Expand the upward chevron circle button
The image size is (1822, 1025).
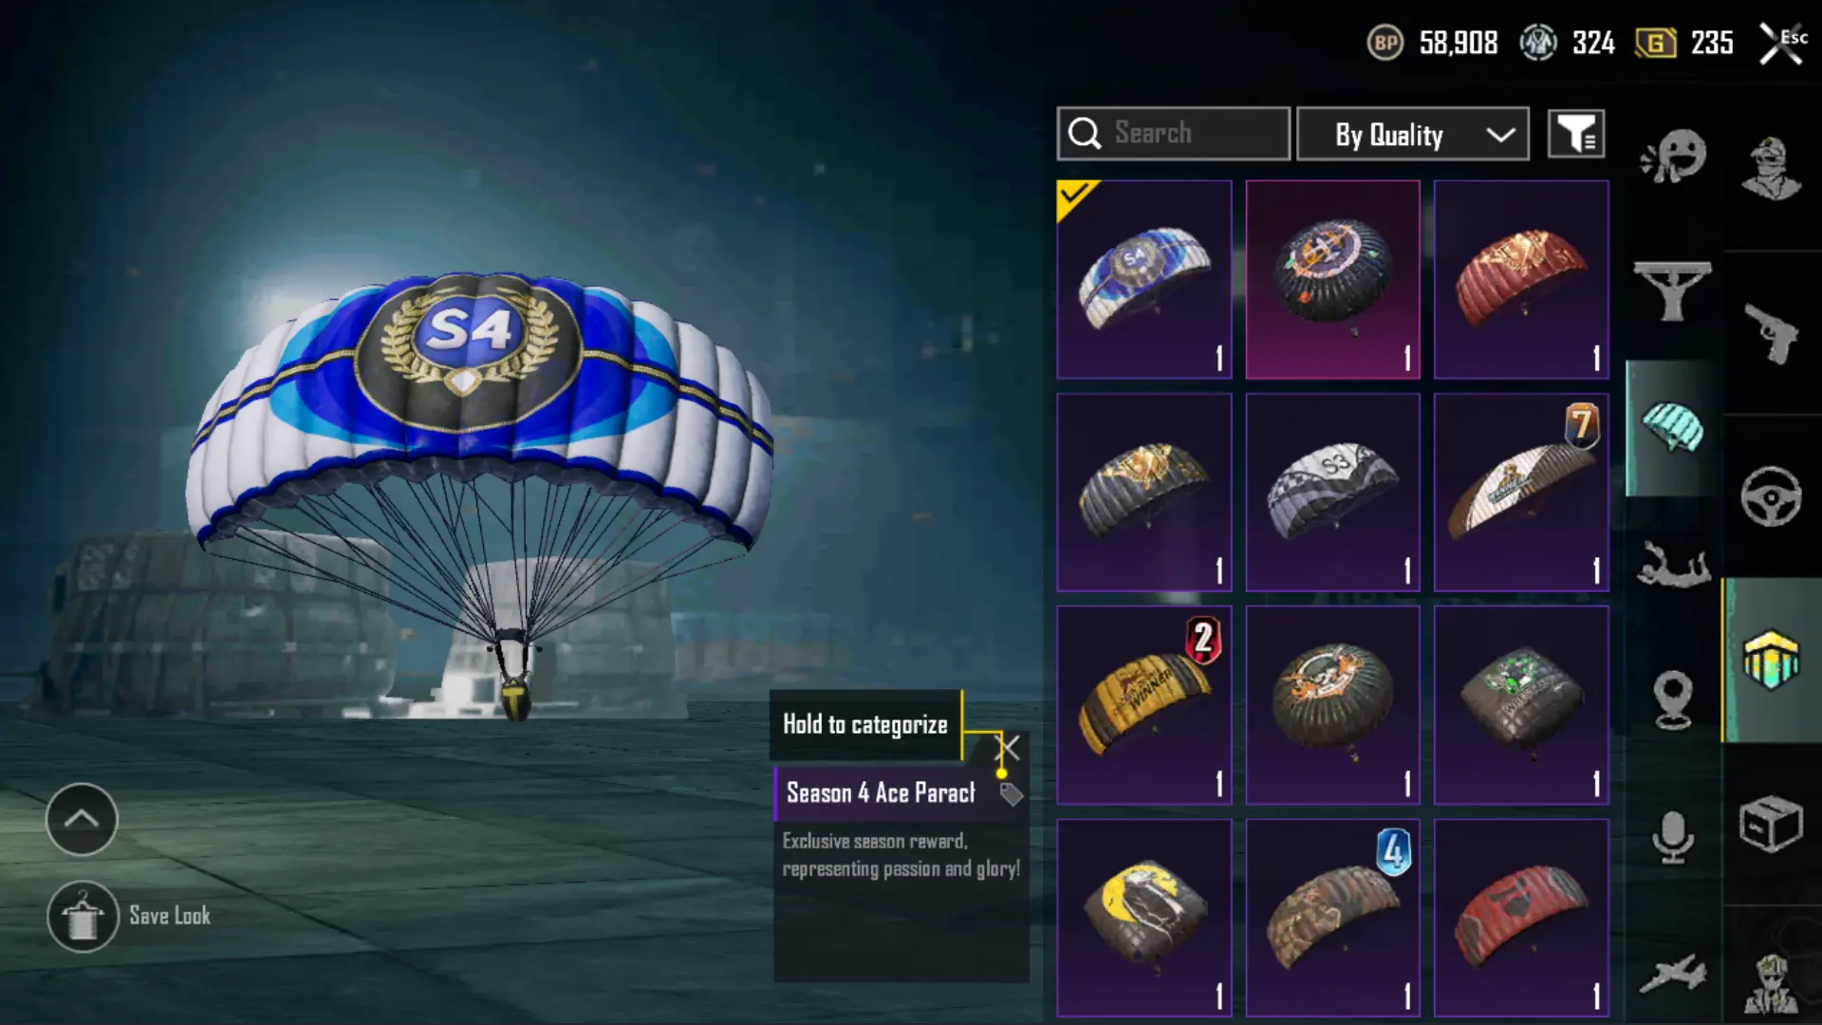coord(82,819)
